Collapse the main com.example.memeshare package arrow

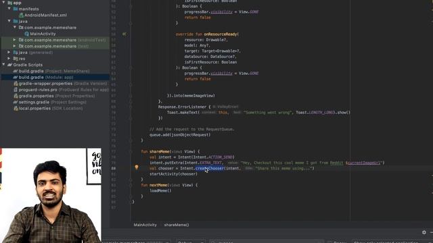(x=15, y=27)
